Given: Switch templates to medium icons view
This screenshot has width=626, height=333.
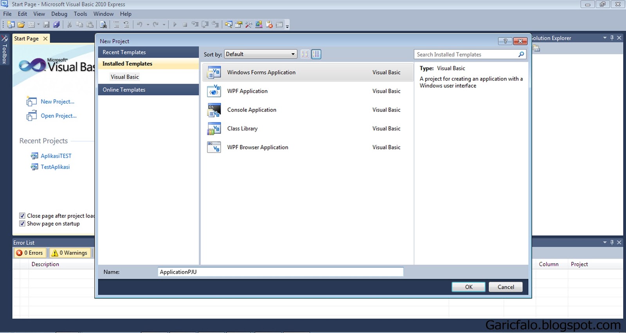Looking at the screenshot, I should click(316, 54).
